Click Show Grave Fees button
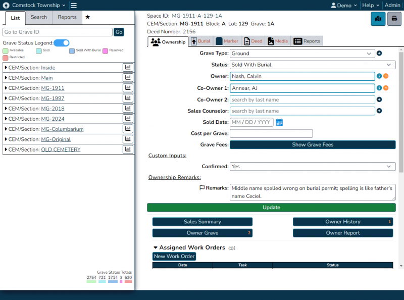404x300 pixels. click(313, 144)
